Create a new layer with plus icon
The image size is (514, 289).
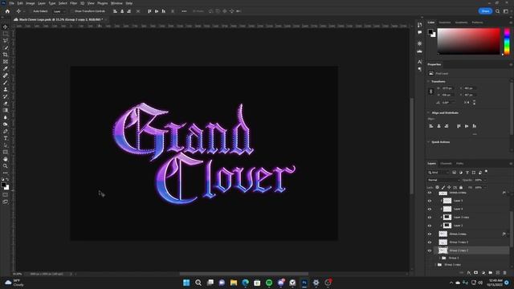pyautogui.click(x=498, y=273)
